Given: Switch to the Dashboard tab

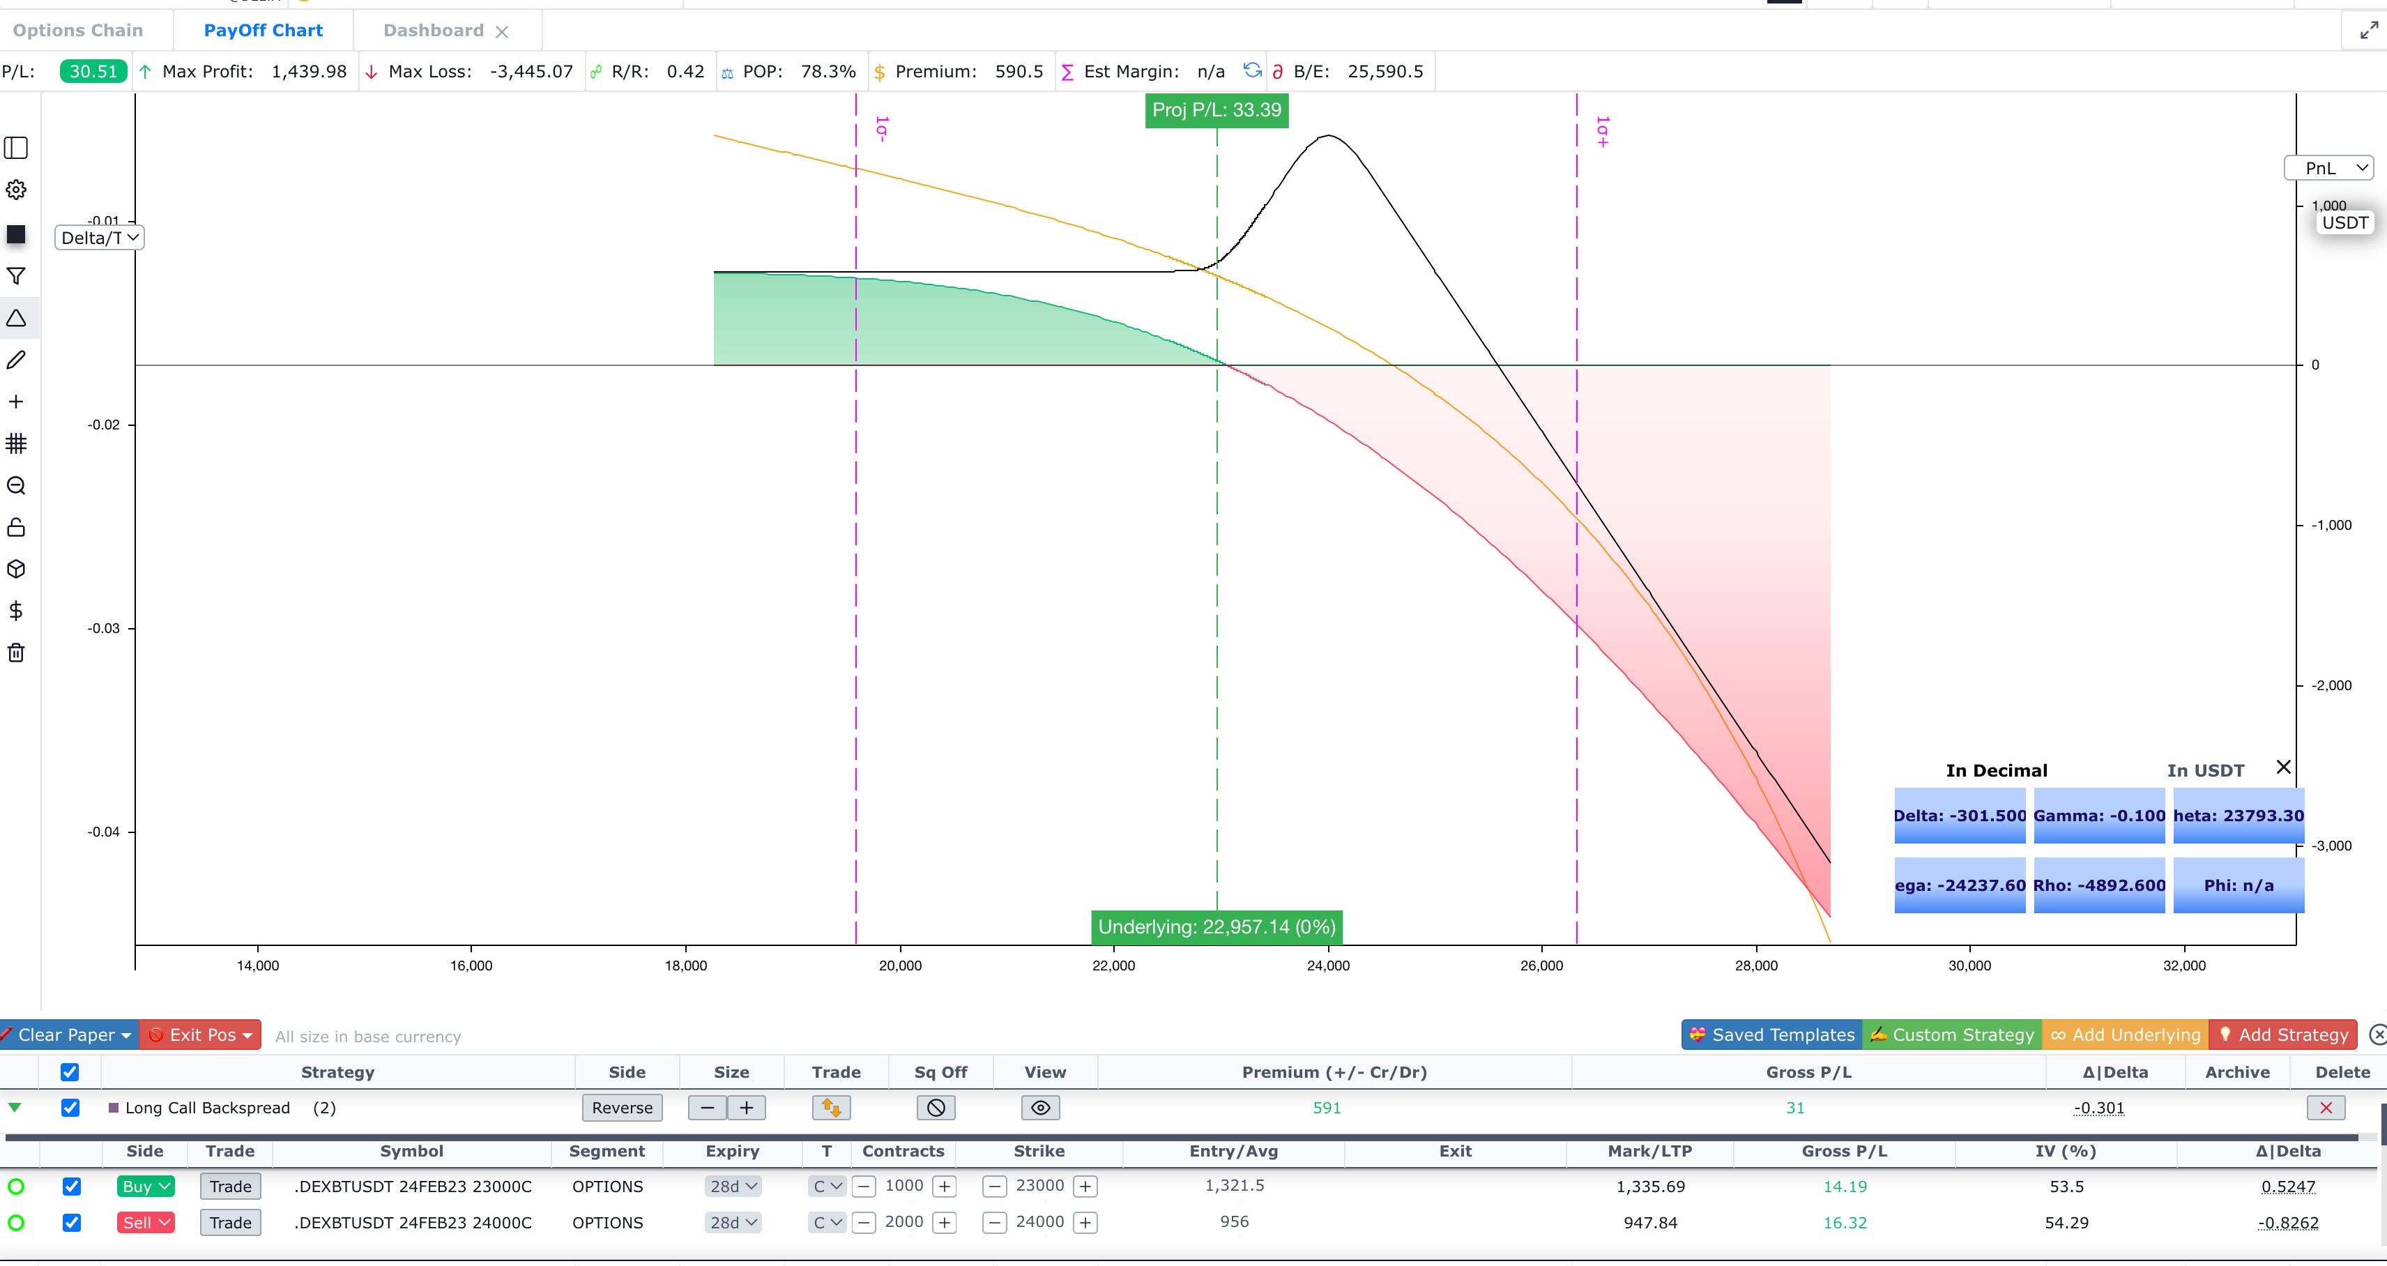Looking at the screenshot, I should (x=433, y=31).
